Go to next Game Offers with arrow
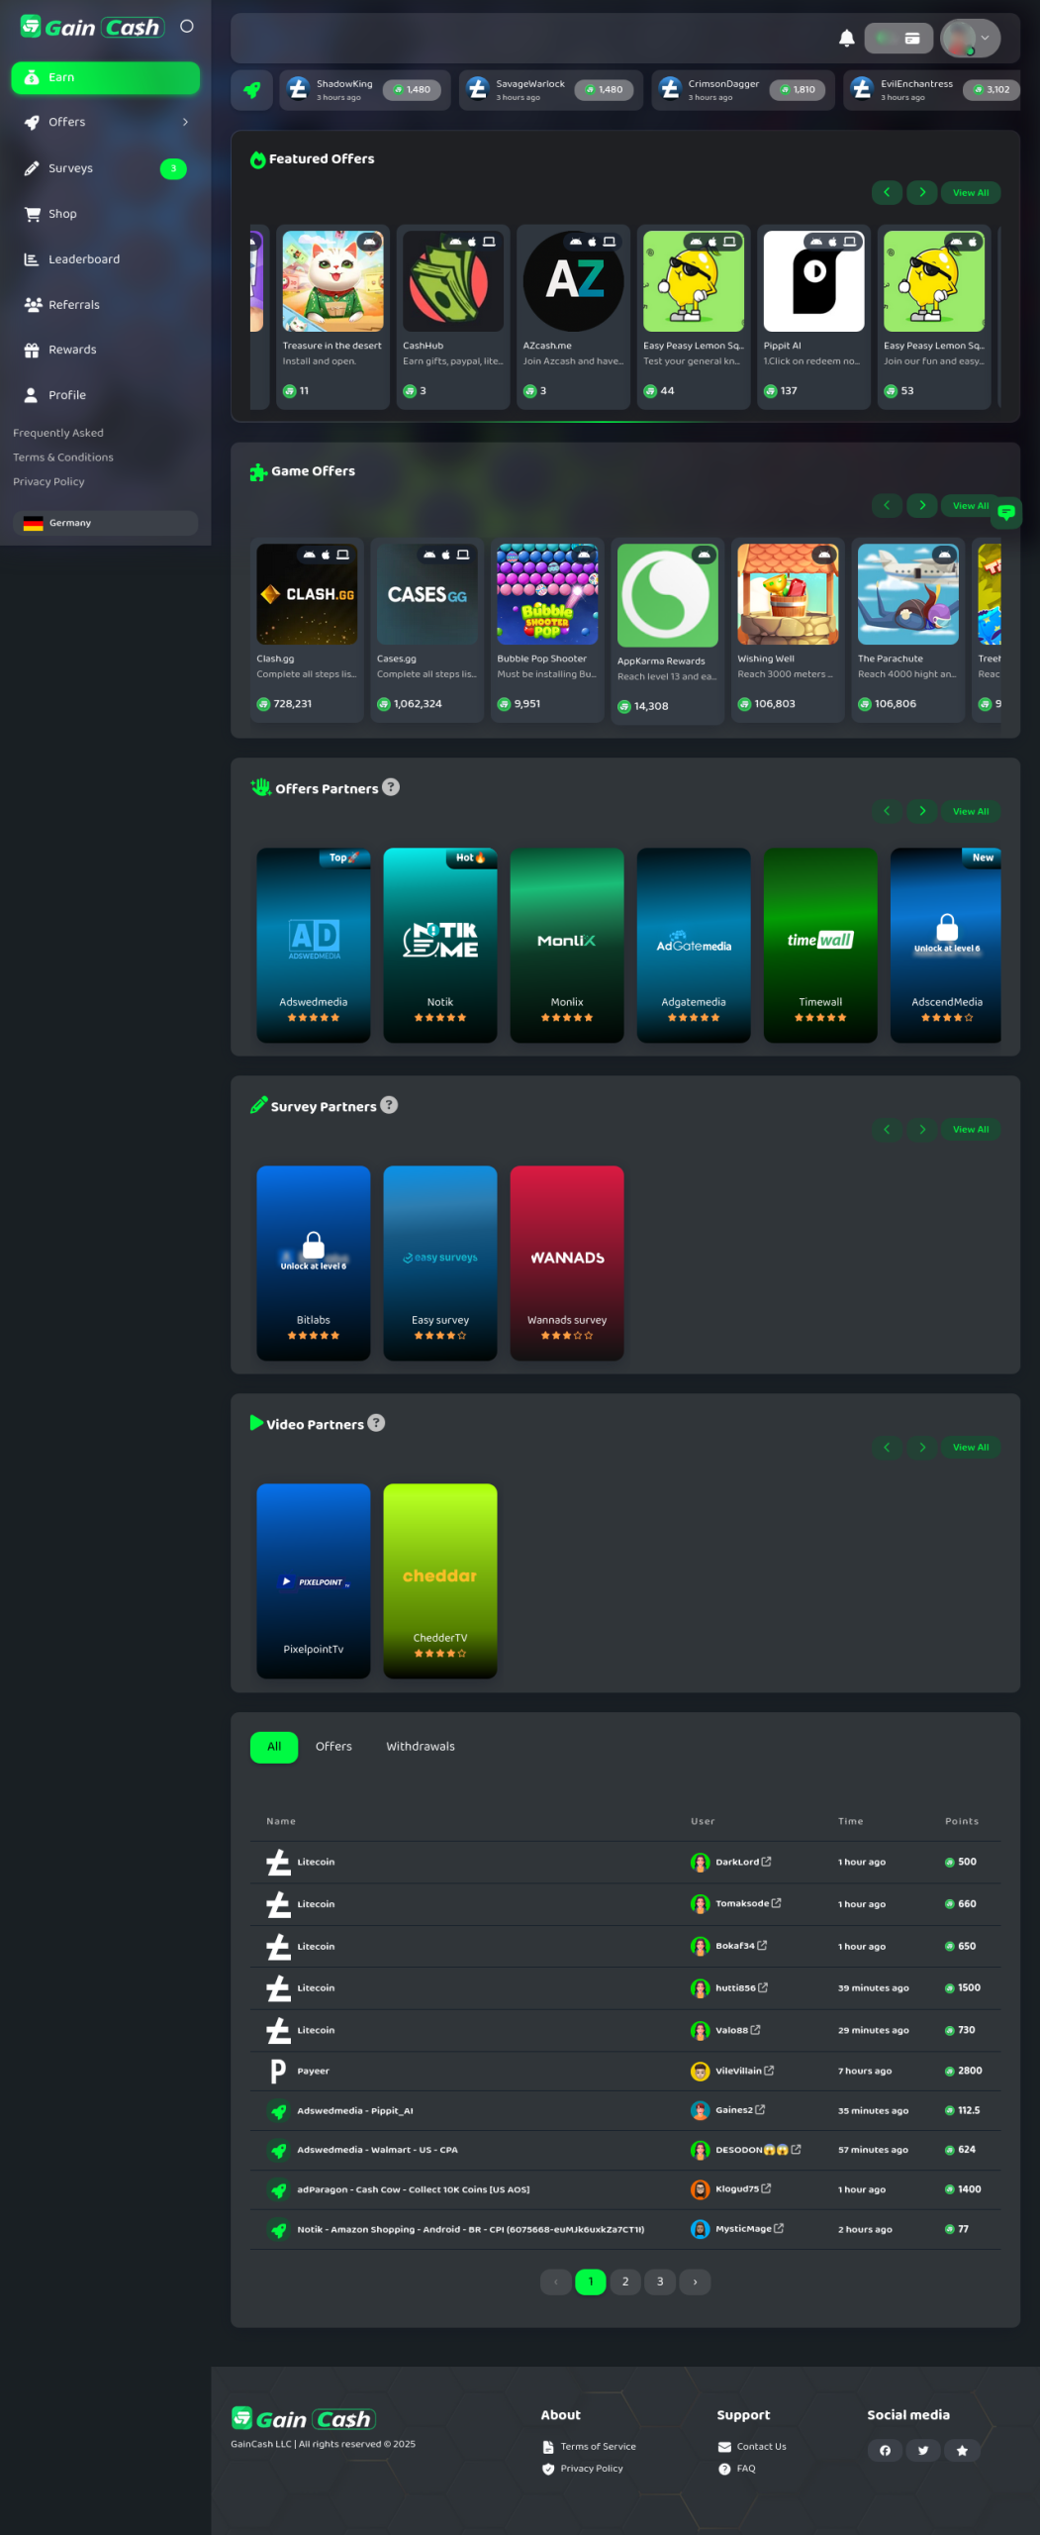The height and width of the screenshot is (2535, 1040). coord(922,506)
